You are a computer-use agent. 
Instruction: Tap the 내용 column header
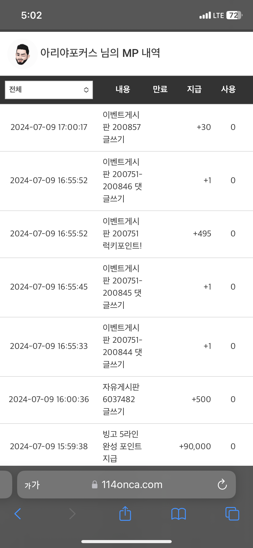click(123, 89)
